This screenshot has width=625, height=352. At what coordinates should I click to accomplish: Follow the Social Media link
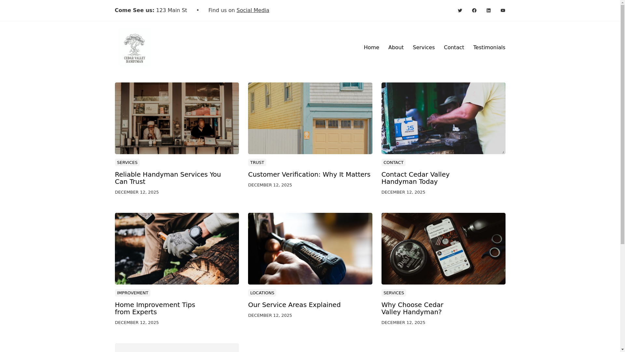tap(253, 10)
